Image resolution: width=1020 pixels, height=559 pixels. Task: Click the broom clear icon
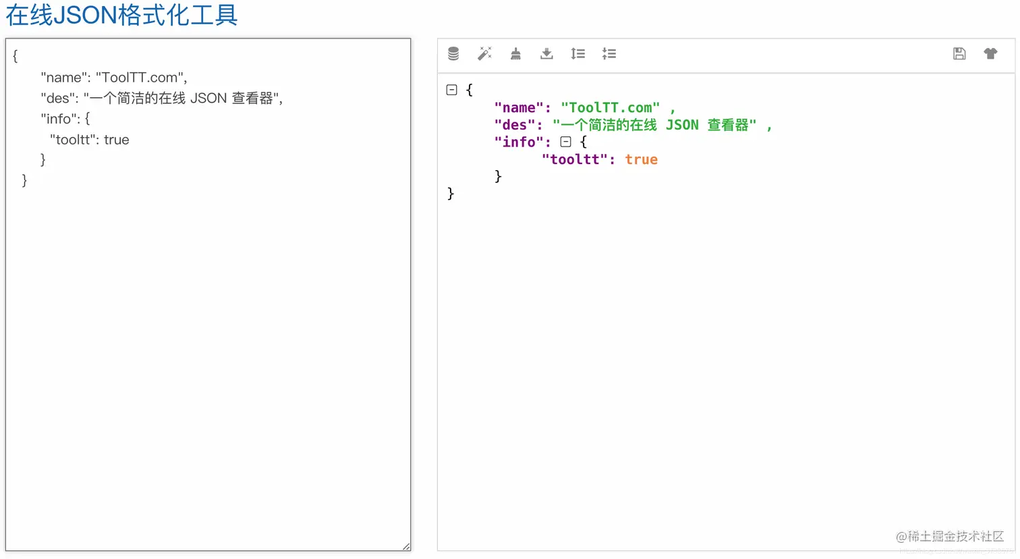[x=515, y=53]
